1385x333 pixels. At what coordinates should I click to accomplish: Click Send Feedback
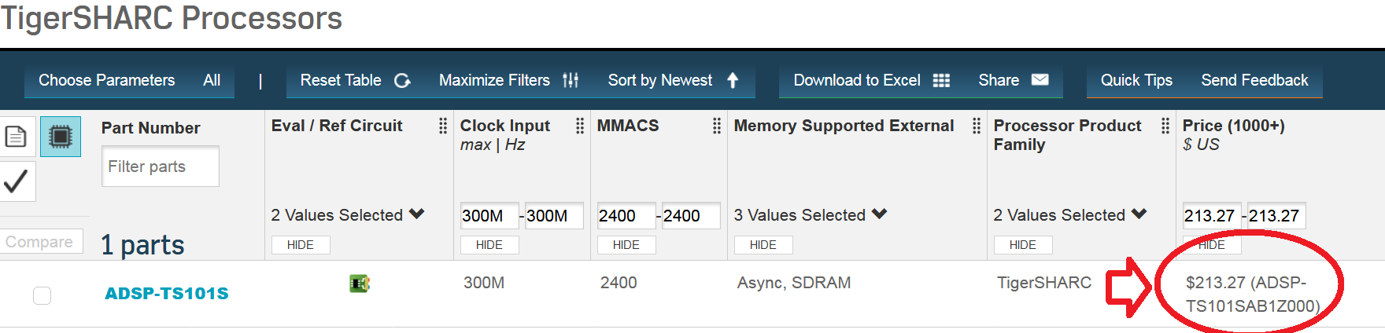(x=1254, y=80)
